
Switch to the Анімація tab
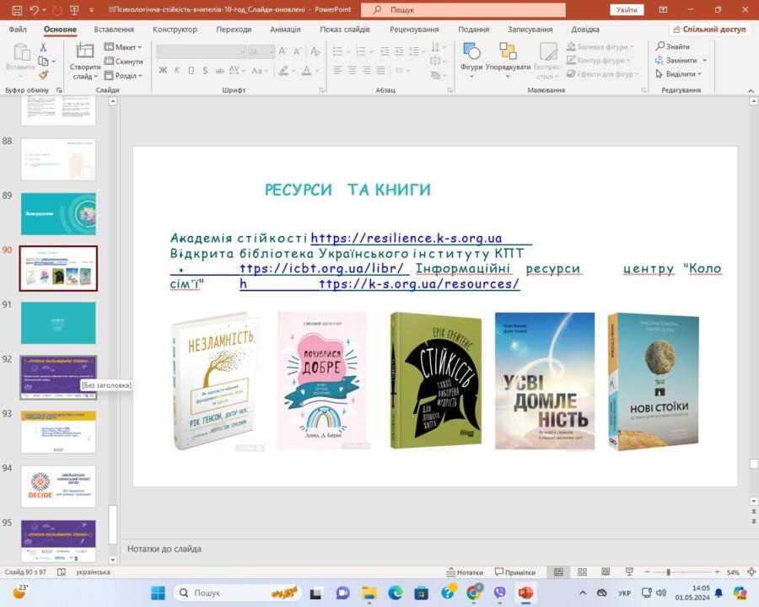click(285, 29)
